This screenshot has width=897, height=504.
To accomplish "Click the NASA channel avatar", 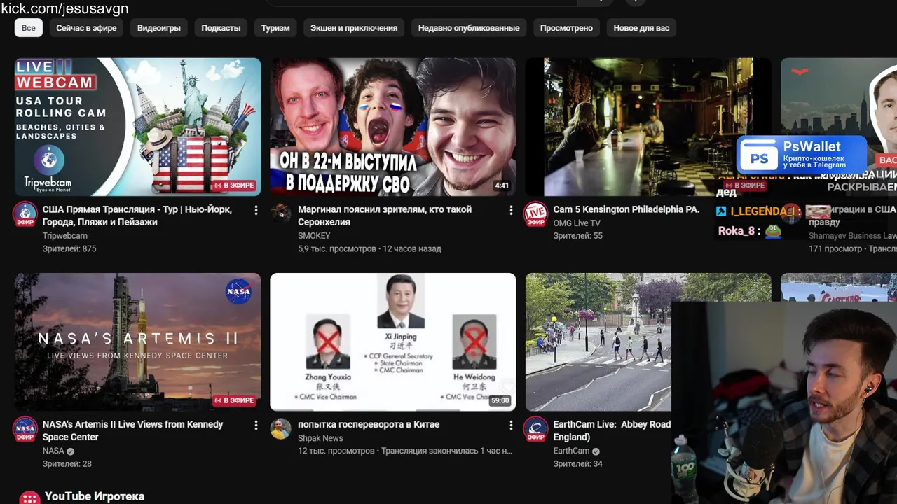I will (x=25, y=429).
